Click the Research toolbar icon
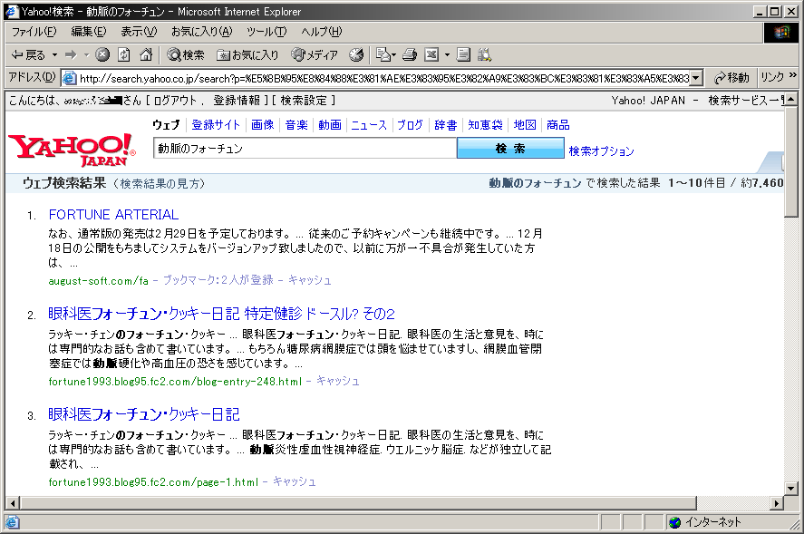This screenshot has width=804, height=534. coord(485,54)
